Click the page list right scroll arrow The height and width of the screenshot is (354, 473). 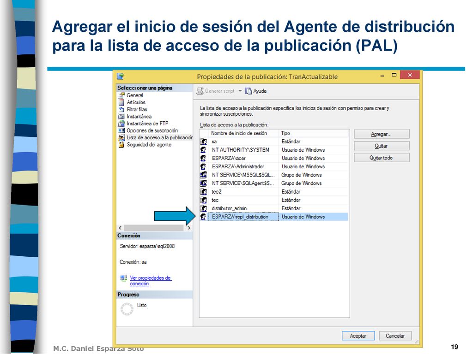coord(189,228)
